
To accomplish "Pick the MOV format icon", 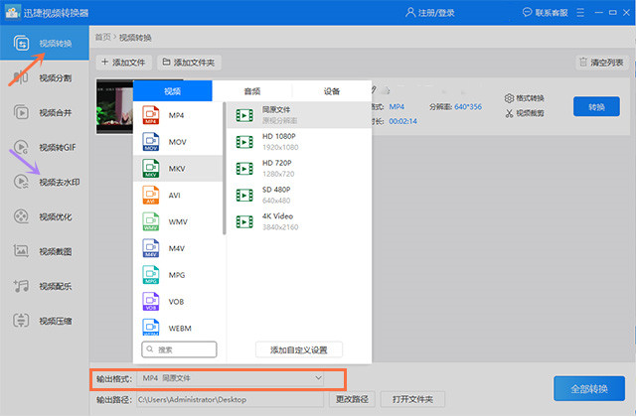I will 150,142.
